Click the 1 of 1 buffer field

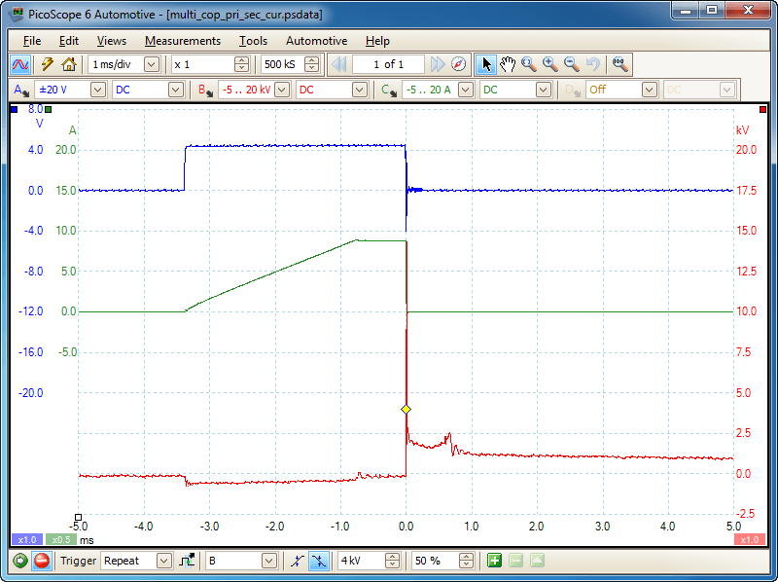click(388, 64)
